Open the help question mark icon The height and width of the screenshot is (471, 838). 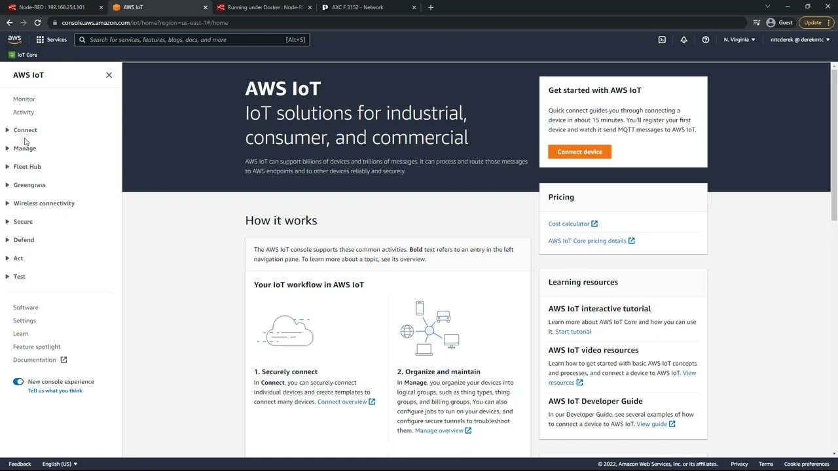click(x=705, y=39)
